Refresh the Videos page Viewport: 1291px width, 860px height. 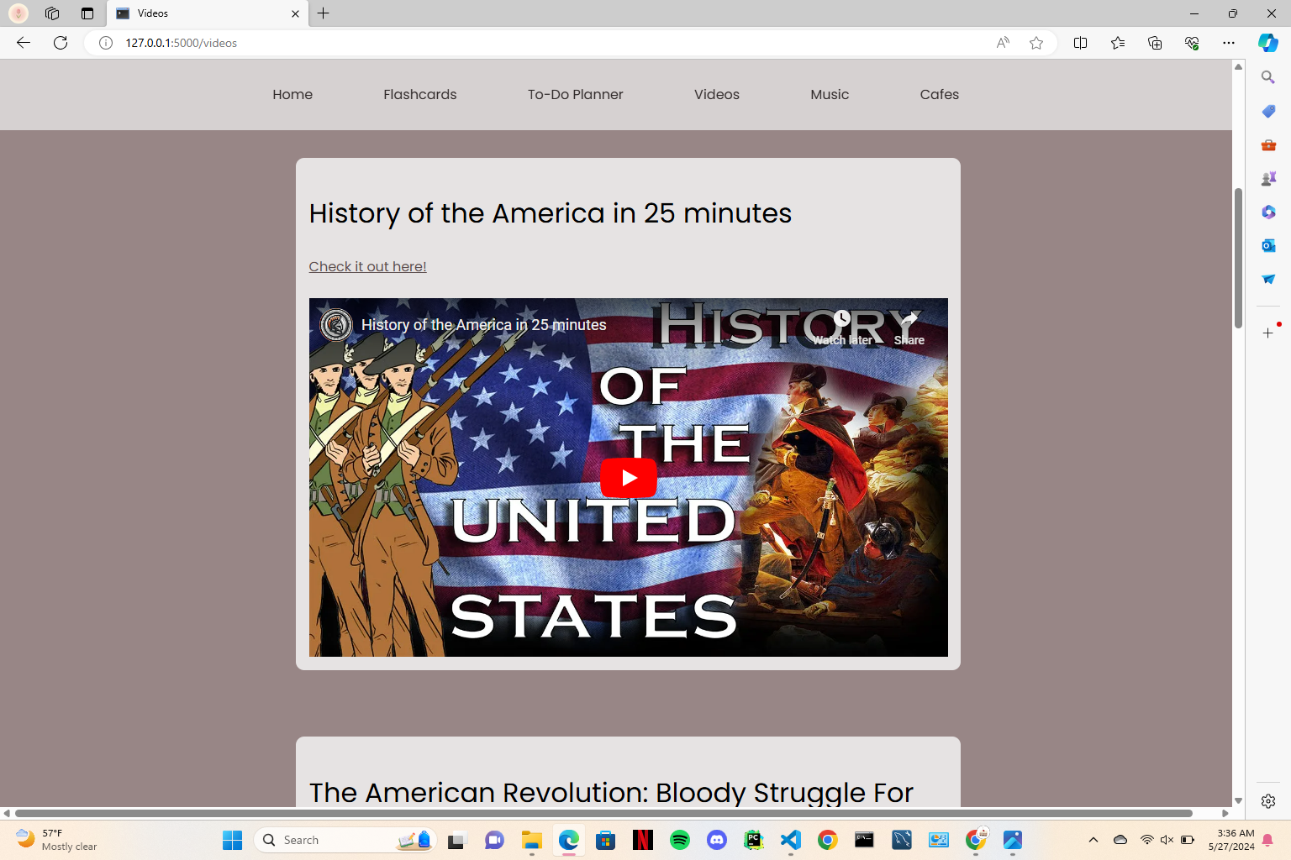pyautogui.click(x=61, y=43)
